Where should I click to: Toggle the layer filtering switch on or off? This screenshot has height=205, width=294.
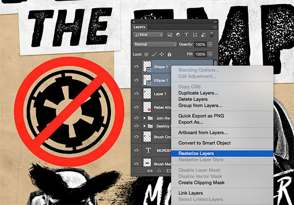tap(212, 35)
